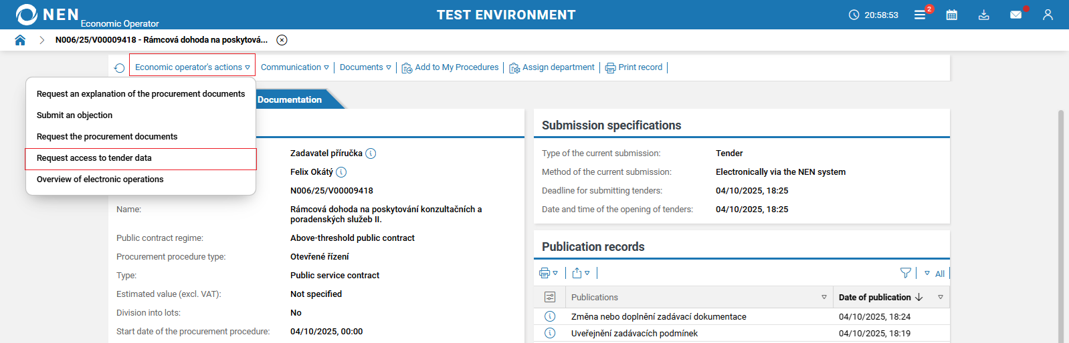This screenshot has height=343, width=1069.
Task: Expand the Communication dropdown
Action: (295, 67)
